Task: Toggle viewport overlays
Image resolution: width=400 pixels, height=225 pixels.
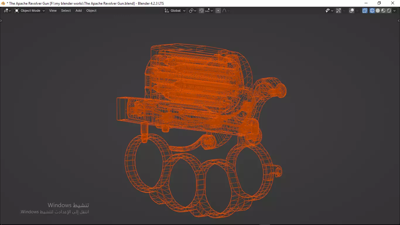Action: tap(352, 11)
